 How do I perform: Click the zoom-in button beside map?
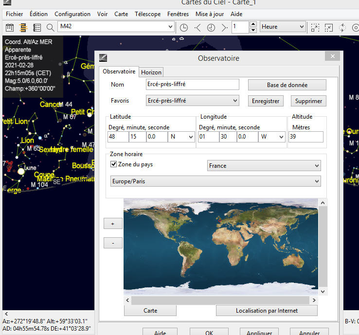pos(113,224)
